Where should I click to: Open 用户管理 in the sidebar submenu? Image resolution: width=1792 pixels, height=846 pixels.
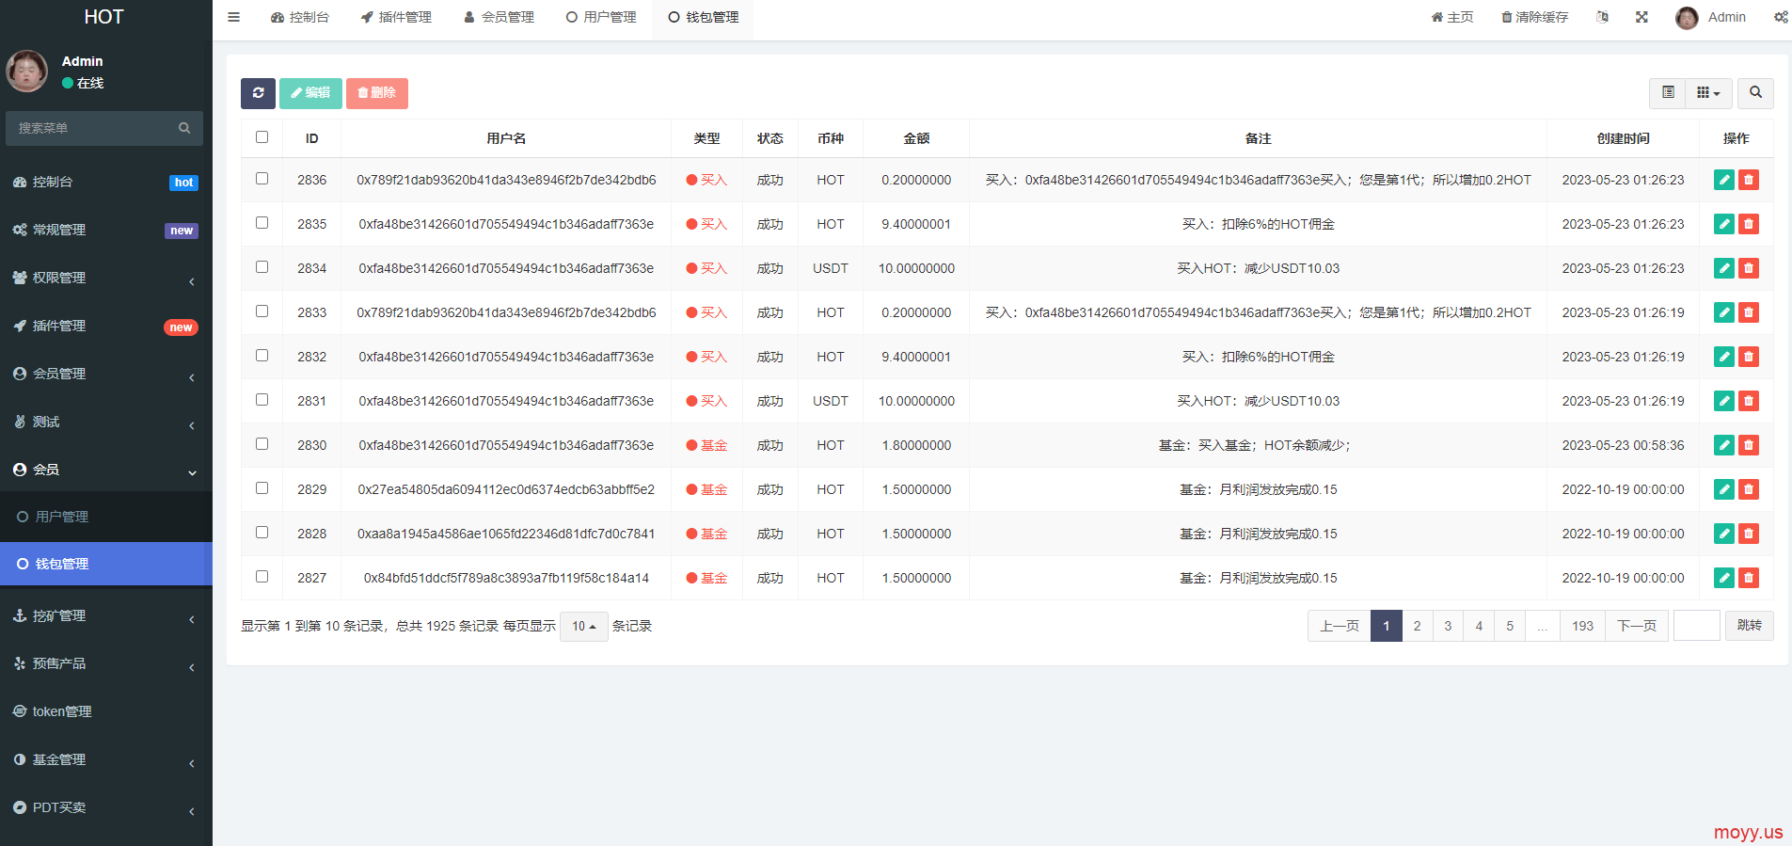click(62, 517)
